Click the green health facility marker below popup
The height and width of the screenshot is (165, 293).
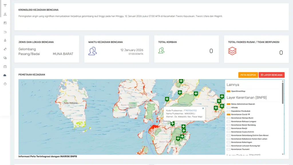pos(173,123)
